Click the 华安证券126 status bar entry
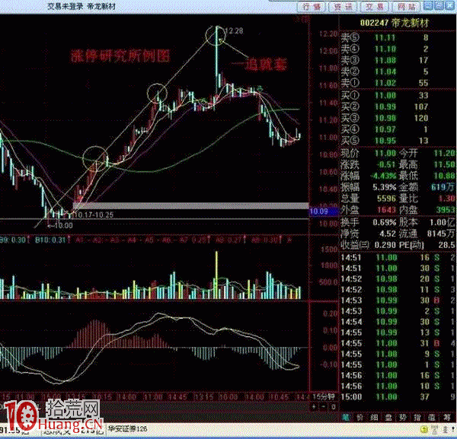 click(x=127, y=429)
